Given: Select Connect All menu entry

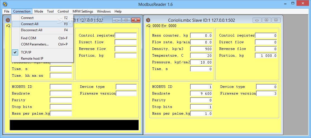Looking at the screenshot, I should pyautogui.click(x=42, y=24).
